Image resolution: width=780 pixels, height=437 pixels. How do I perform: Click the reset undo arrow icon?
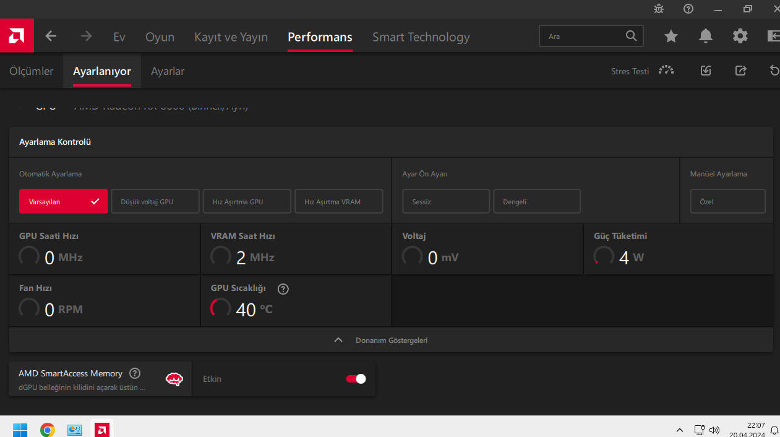click(774, 71)
